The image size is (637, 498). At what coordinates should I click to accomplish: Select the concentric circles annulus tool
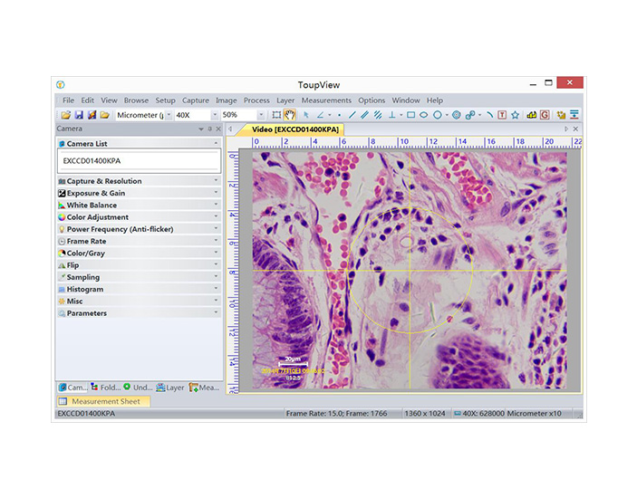456,115
